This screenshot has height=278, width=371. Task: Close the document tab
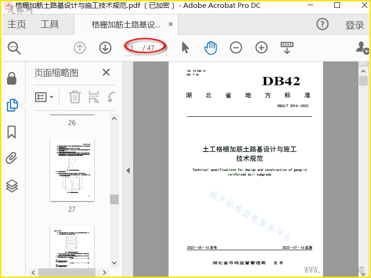pyautogui.click(x=171, y=24)
